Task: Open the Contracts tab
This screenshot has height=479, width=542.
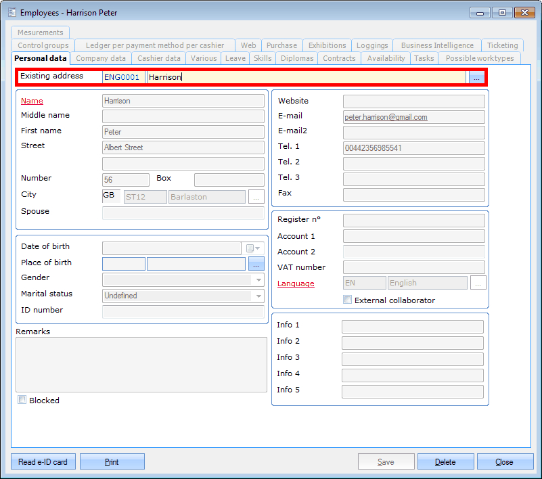Action: coord(339,58)
